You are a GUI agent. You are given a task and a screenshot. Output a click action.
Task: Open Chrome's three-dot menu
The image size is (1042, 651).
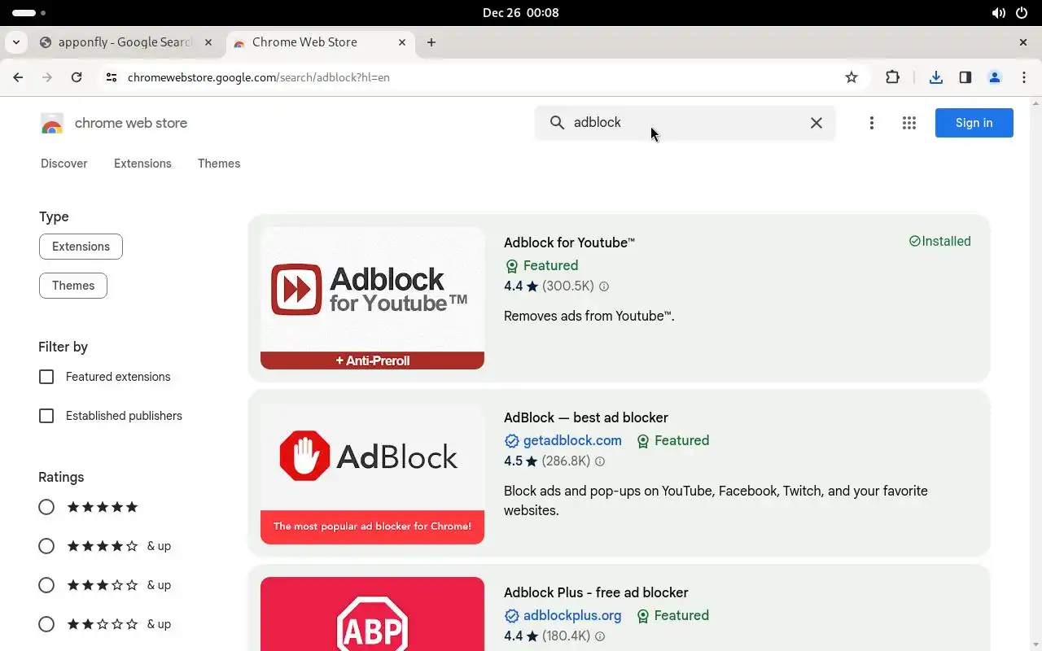pos(1024,77)
